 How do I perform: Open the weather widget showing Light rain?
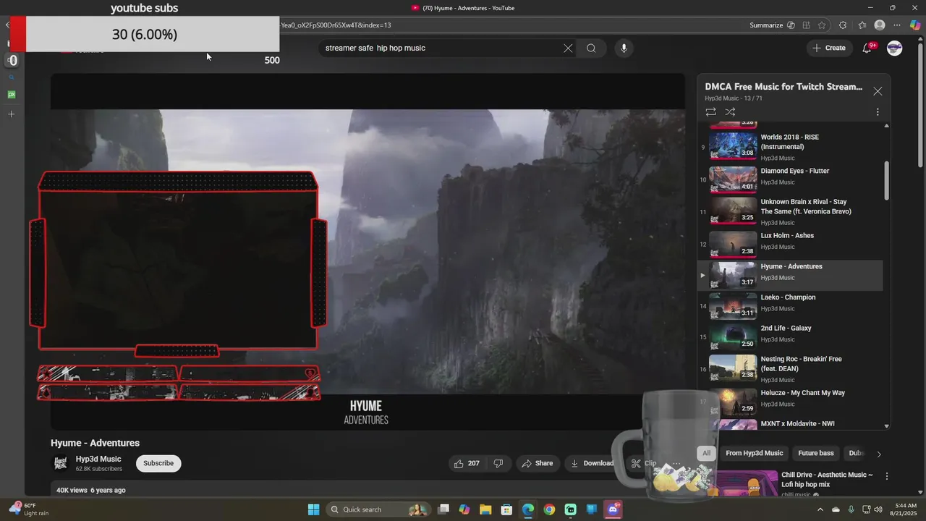tap(29, 509)
